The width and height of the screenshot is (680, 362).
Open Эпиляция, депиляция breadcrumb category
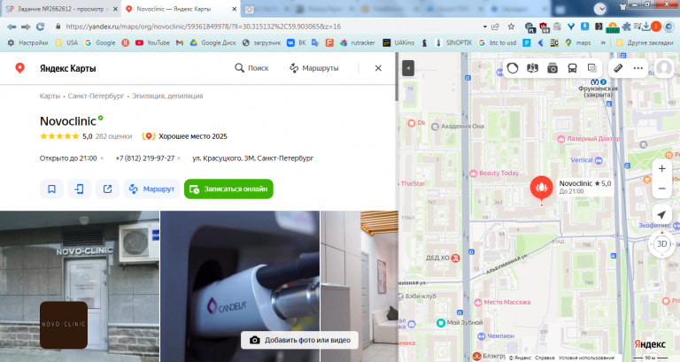(167, 96)
